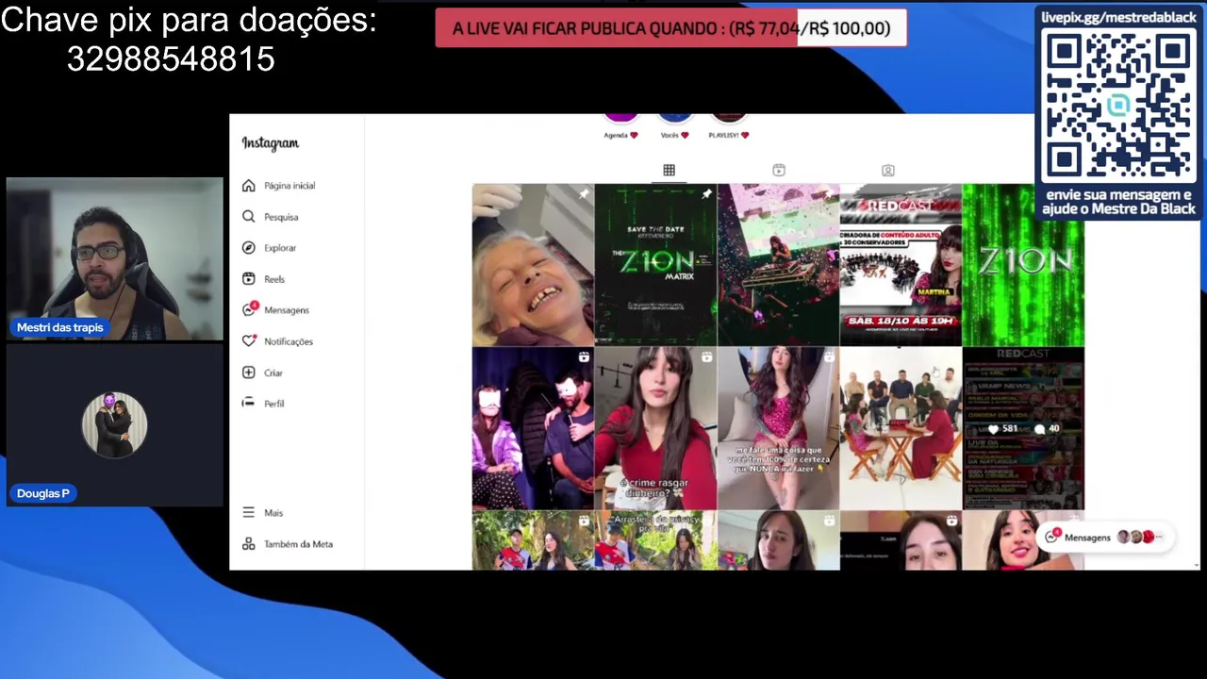The image size is (1207, 679).
Task: Open the Agenda story highlight
Action: pyautogui.click(x=620, y=125)
